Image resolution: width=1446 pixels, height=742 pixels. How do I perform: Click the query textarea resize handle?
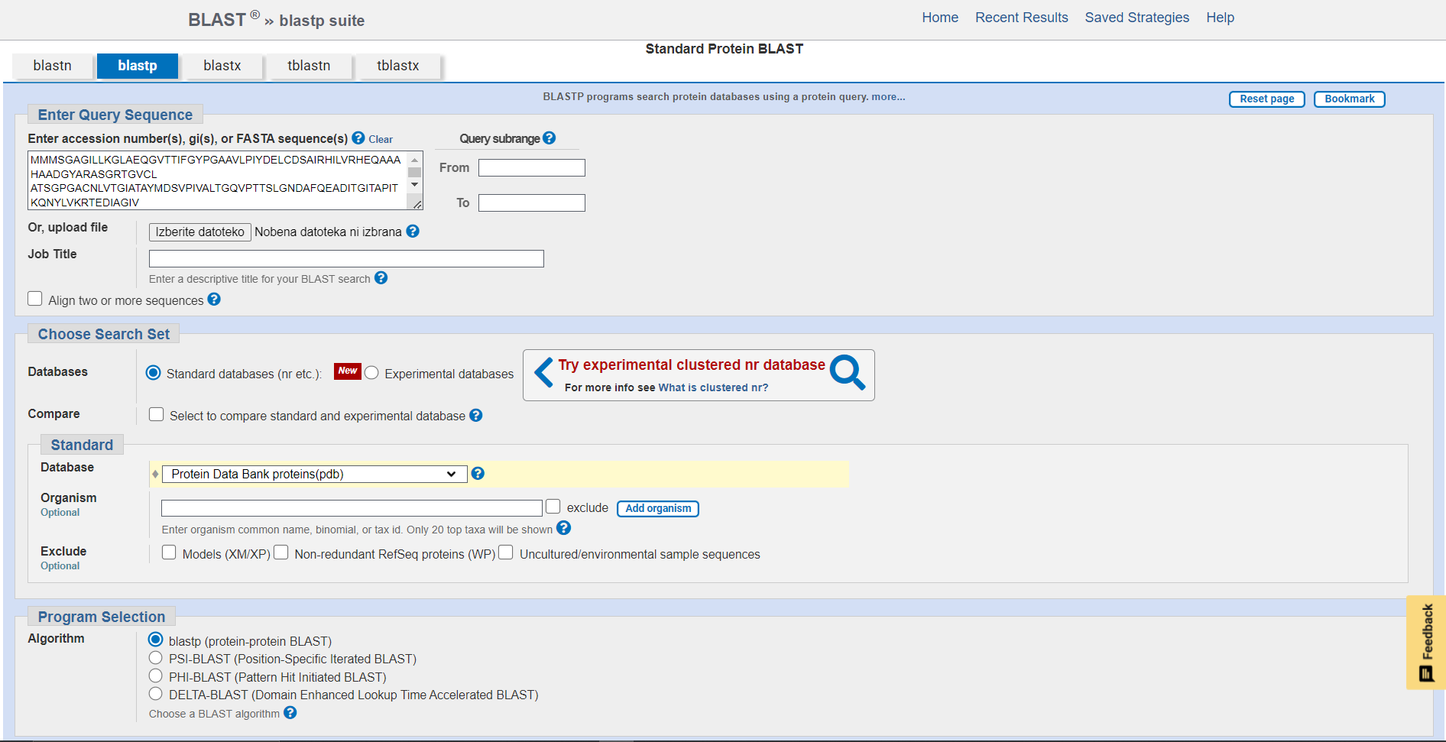(x=417, y=203)
